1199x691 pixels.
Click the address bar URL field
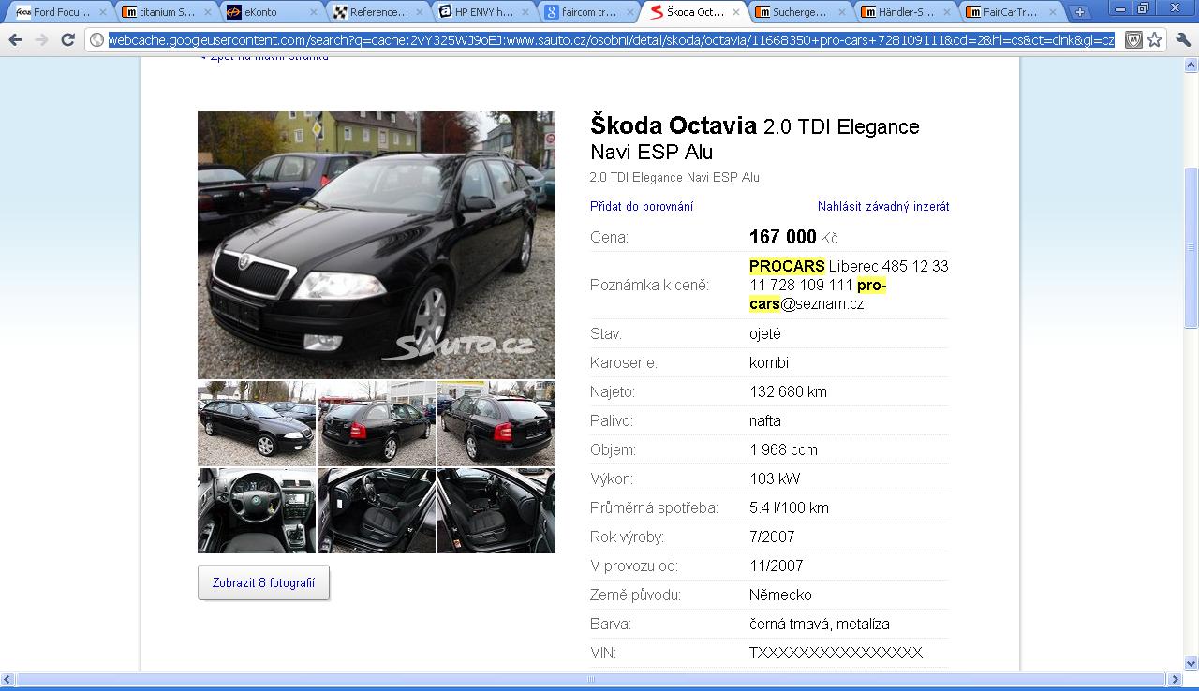[x=609, y=40]
